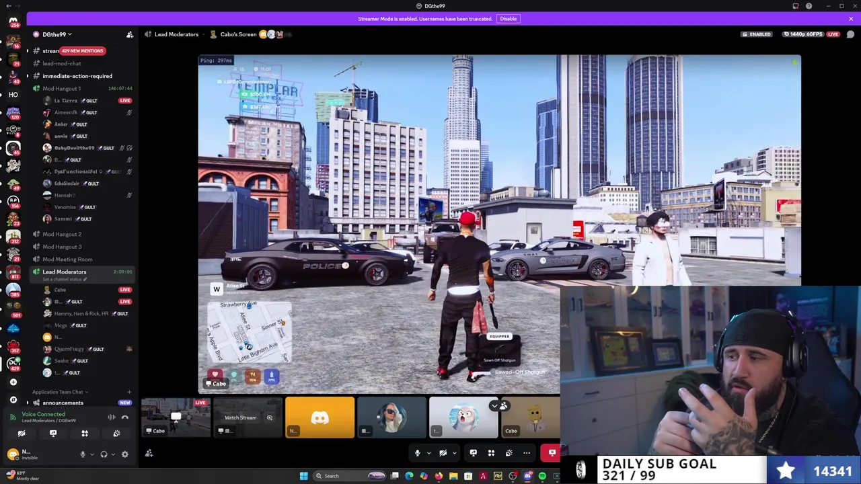Image resolution: width=861 pixels, height=484 pixels.
Task: Click invite-to-call icon below stream thumbnails
Action: click(x=149, y=454)
